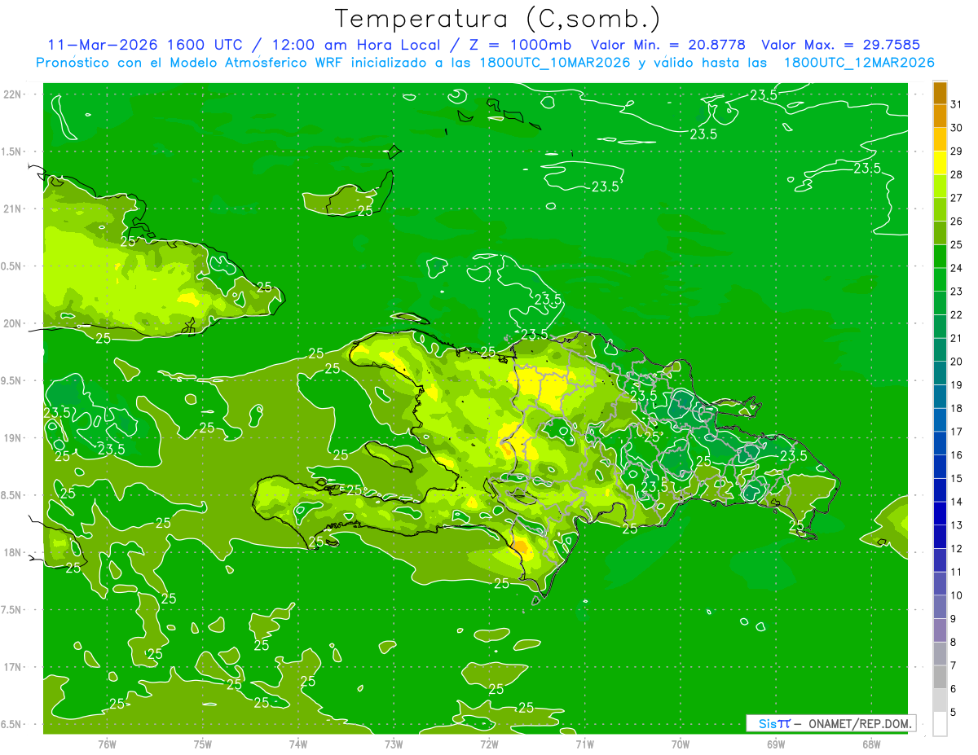Click the orange top swatch above legend value 31
This screenshot has height=755, width=978.
point(940,94)
